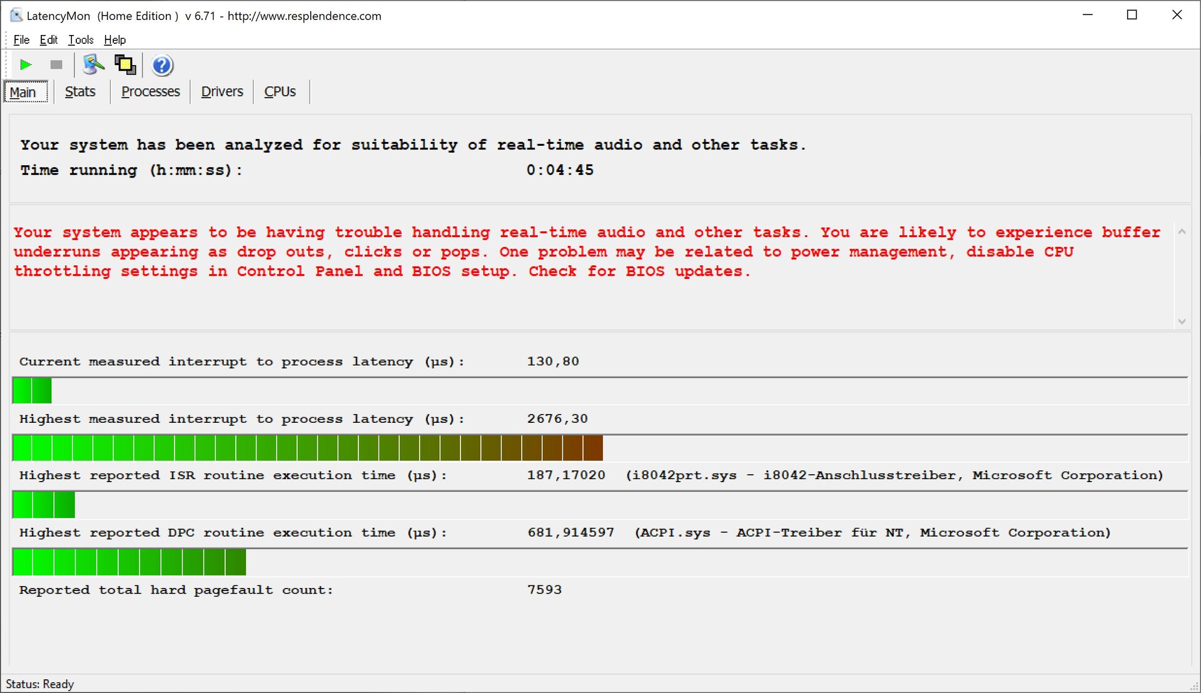
Task: Switch to the Main tab
Action: (23, 92)
